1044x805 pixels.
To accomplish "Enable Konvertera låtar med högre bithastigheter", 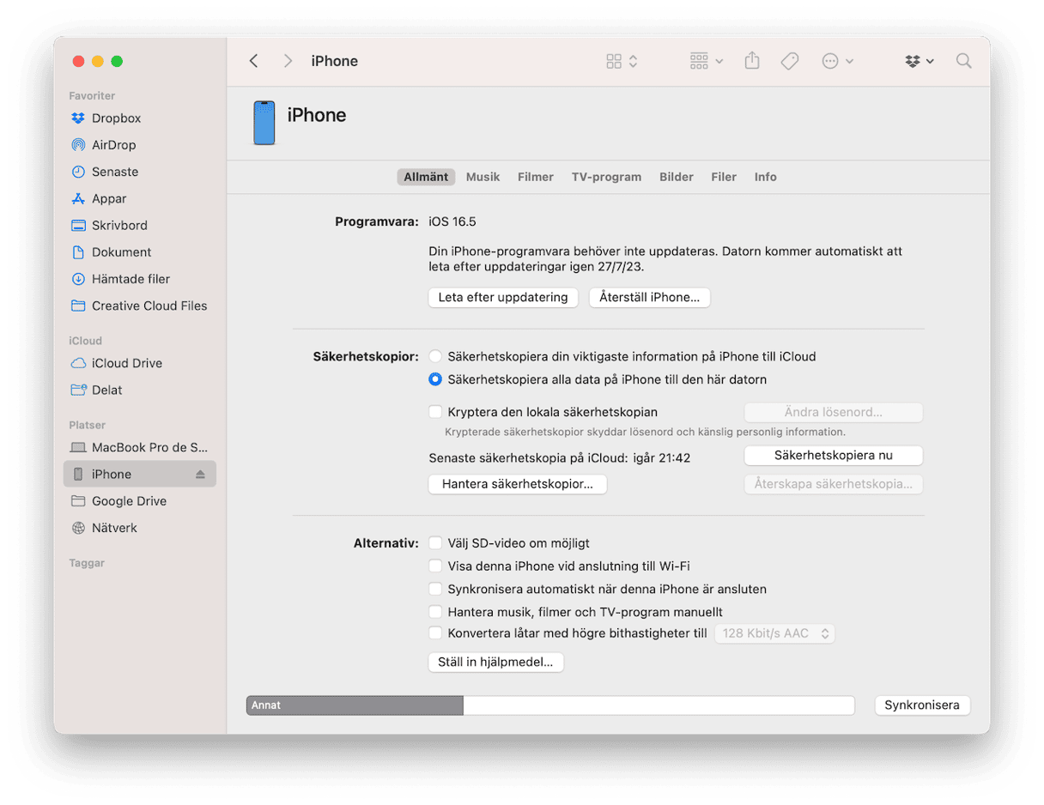I will click(436, 633).
